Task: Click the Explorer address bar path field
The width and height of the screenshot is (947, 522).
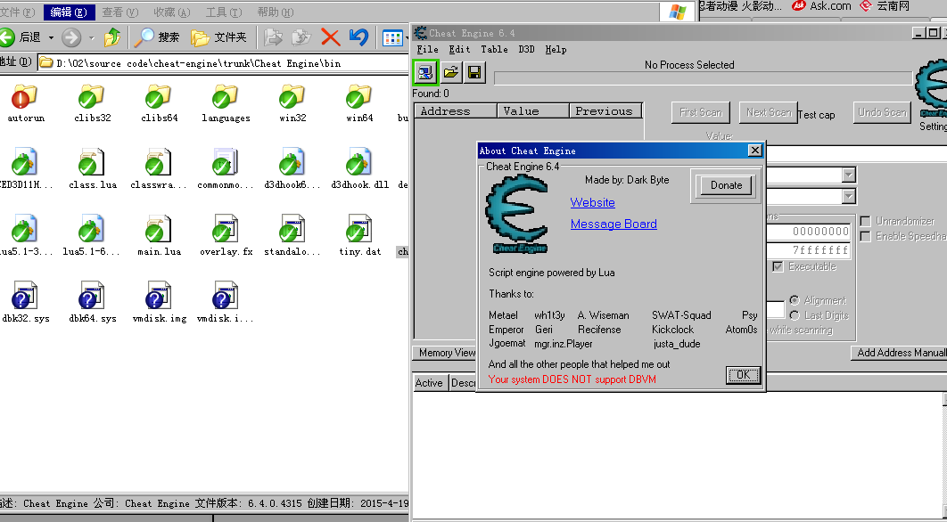Action: 223,63
